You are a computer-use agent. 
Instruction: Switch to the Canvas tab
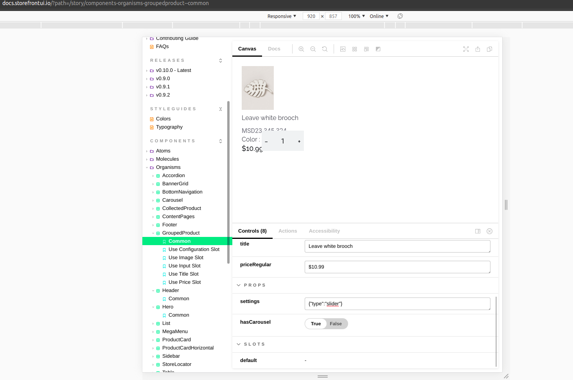pos(247,49)
